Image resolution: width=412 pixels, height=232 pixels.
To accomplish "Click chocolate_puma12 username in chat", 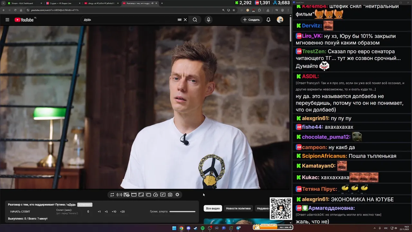I will pos(326,137).
